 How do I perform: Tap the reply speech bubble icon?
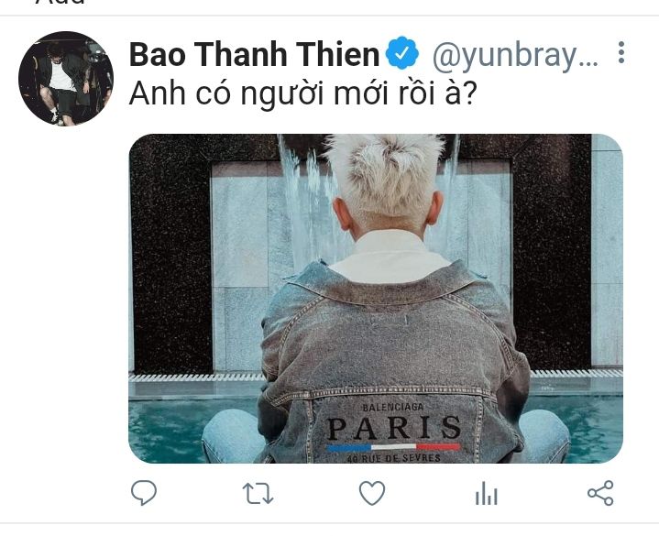(x=144, y=492)
